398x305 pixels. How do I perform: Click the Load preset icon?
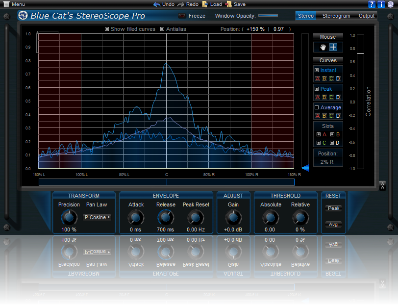click(x=205, y=4)
